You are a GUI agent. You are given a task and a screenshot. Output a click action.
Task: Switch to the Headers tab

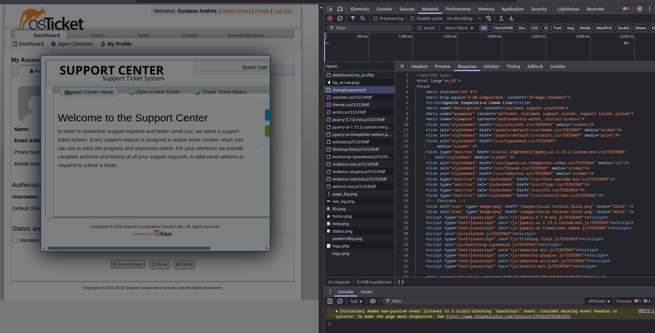pyautogui.click(x=419, y=67)
